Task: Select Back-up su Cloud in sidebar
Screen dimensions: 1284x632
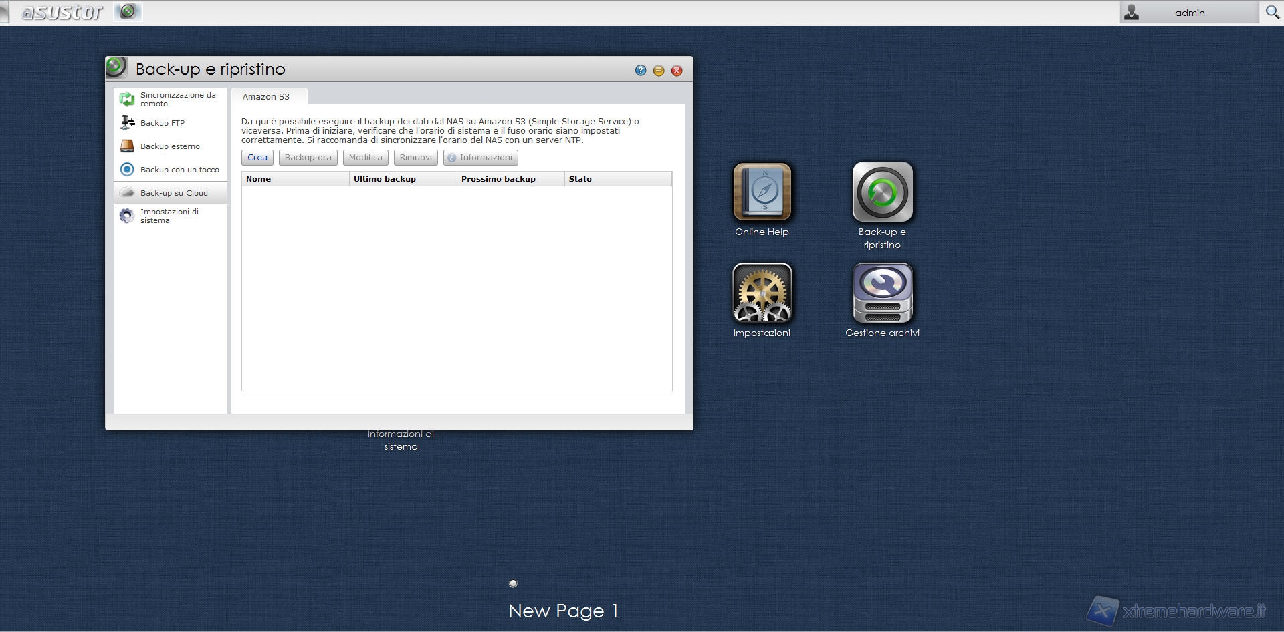Action: (174, 193)
